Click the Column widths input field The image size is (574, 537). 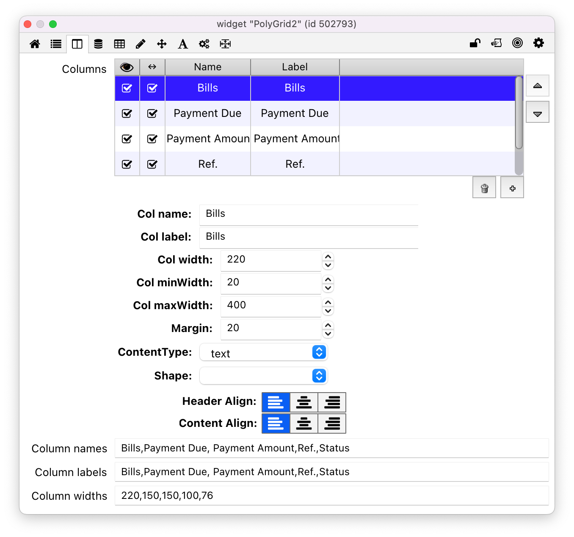(x=331, y=495)
